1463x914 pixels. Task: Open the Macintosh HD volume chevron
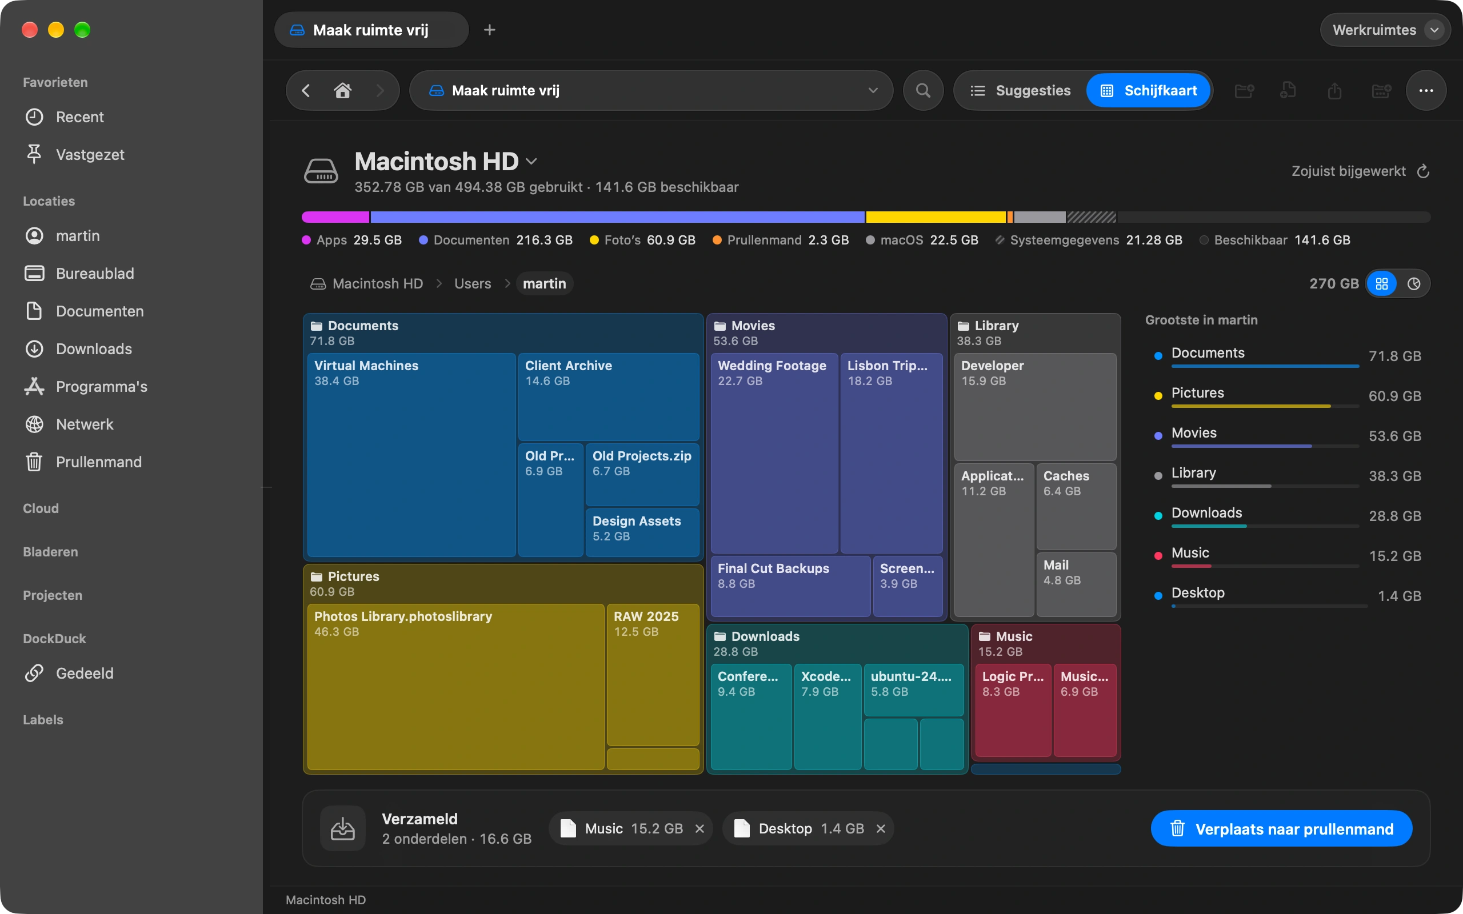pos(531,162)
